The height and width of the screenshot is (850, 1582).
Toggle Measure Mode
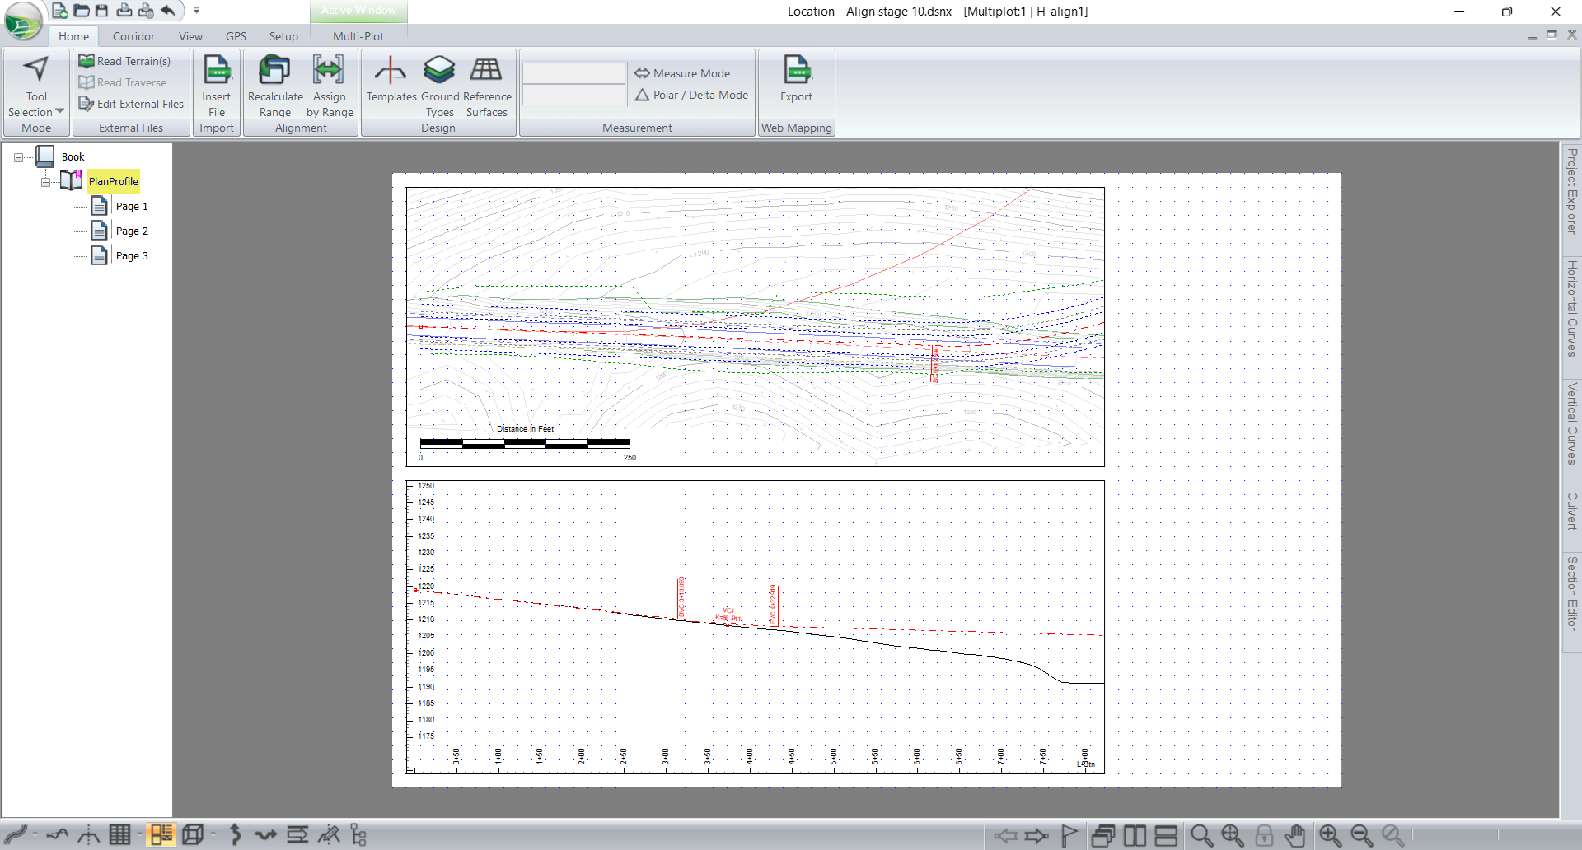(682, 73)
